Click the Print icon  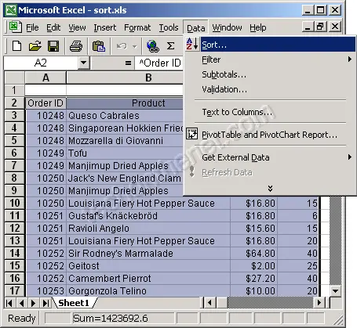(x=76, y=46)
